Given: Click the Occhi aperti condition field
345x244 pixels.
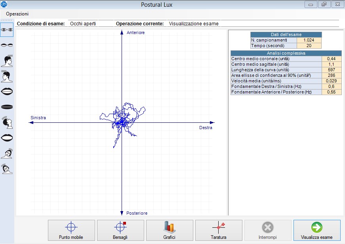Looking at the screenshot, I should 83,23.
